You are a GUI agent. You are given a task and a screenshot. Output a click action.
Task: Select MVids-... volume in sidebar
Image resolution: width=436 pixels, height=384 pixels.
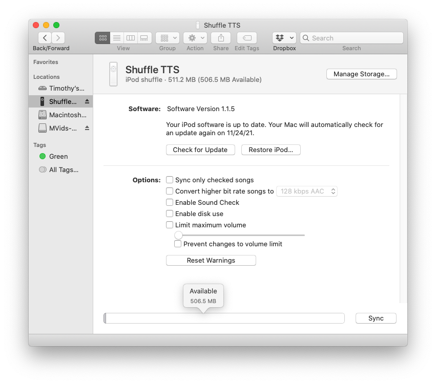(60, 128)
